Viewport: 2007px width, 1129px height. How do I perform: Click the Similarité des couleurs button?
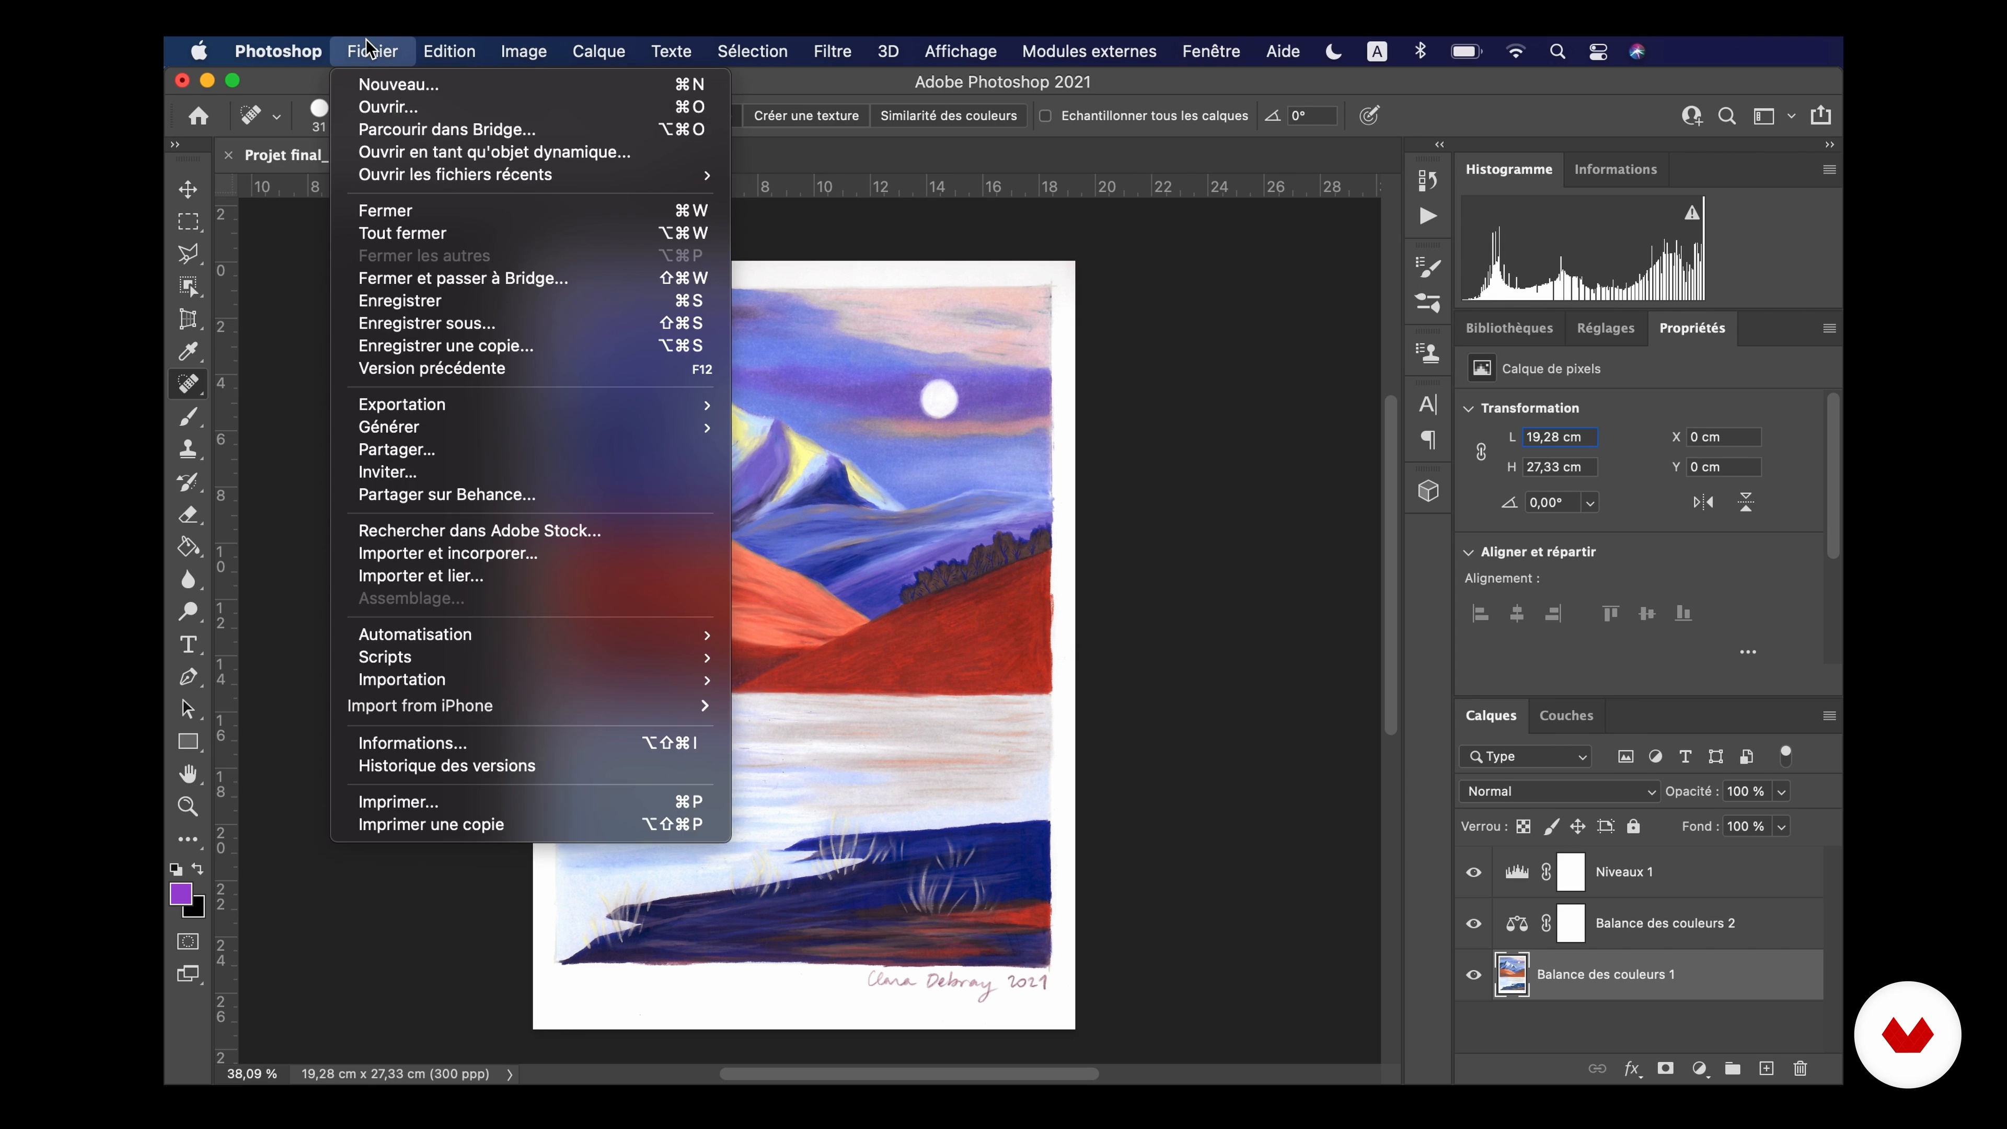(x=948, y=116)
